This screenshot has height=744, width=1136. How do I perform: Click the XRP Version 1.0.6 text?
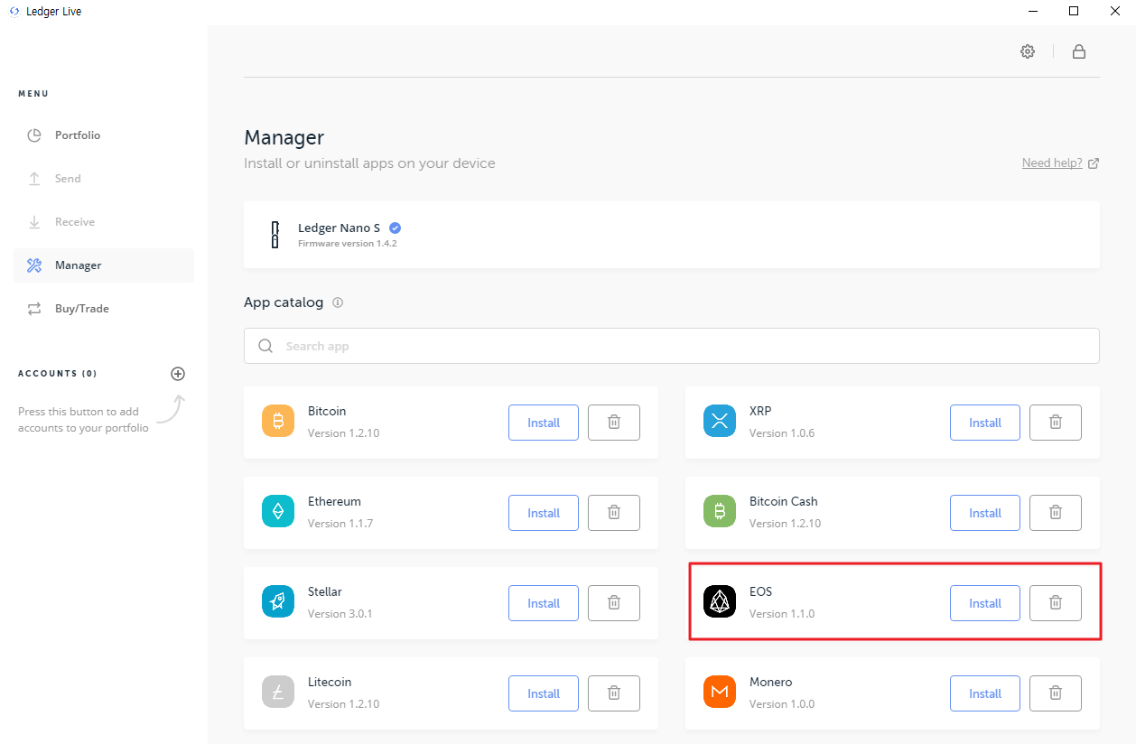(x=782, y=433)
